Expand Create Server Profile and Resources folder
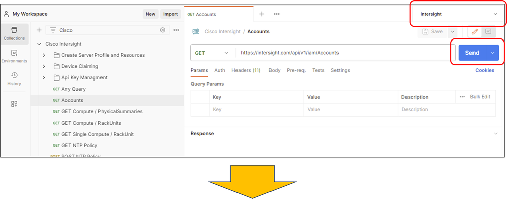 (x=44, y=55)
